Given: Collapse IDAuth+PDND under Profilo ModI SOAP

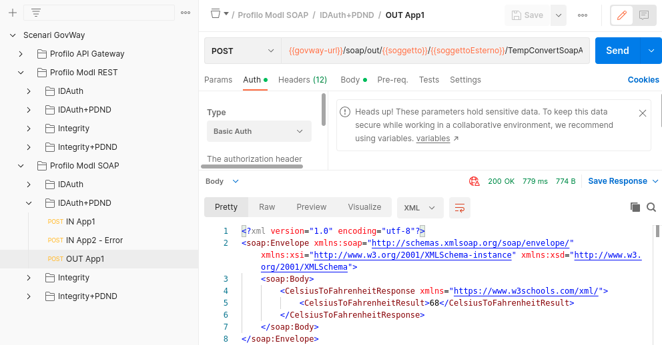Looking at the screenshot, I should 29,203.
